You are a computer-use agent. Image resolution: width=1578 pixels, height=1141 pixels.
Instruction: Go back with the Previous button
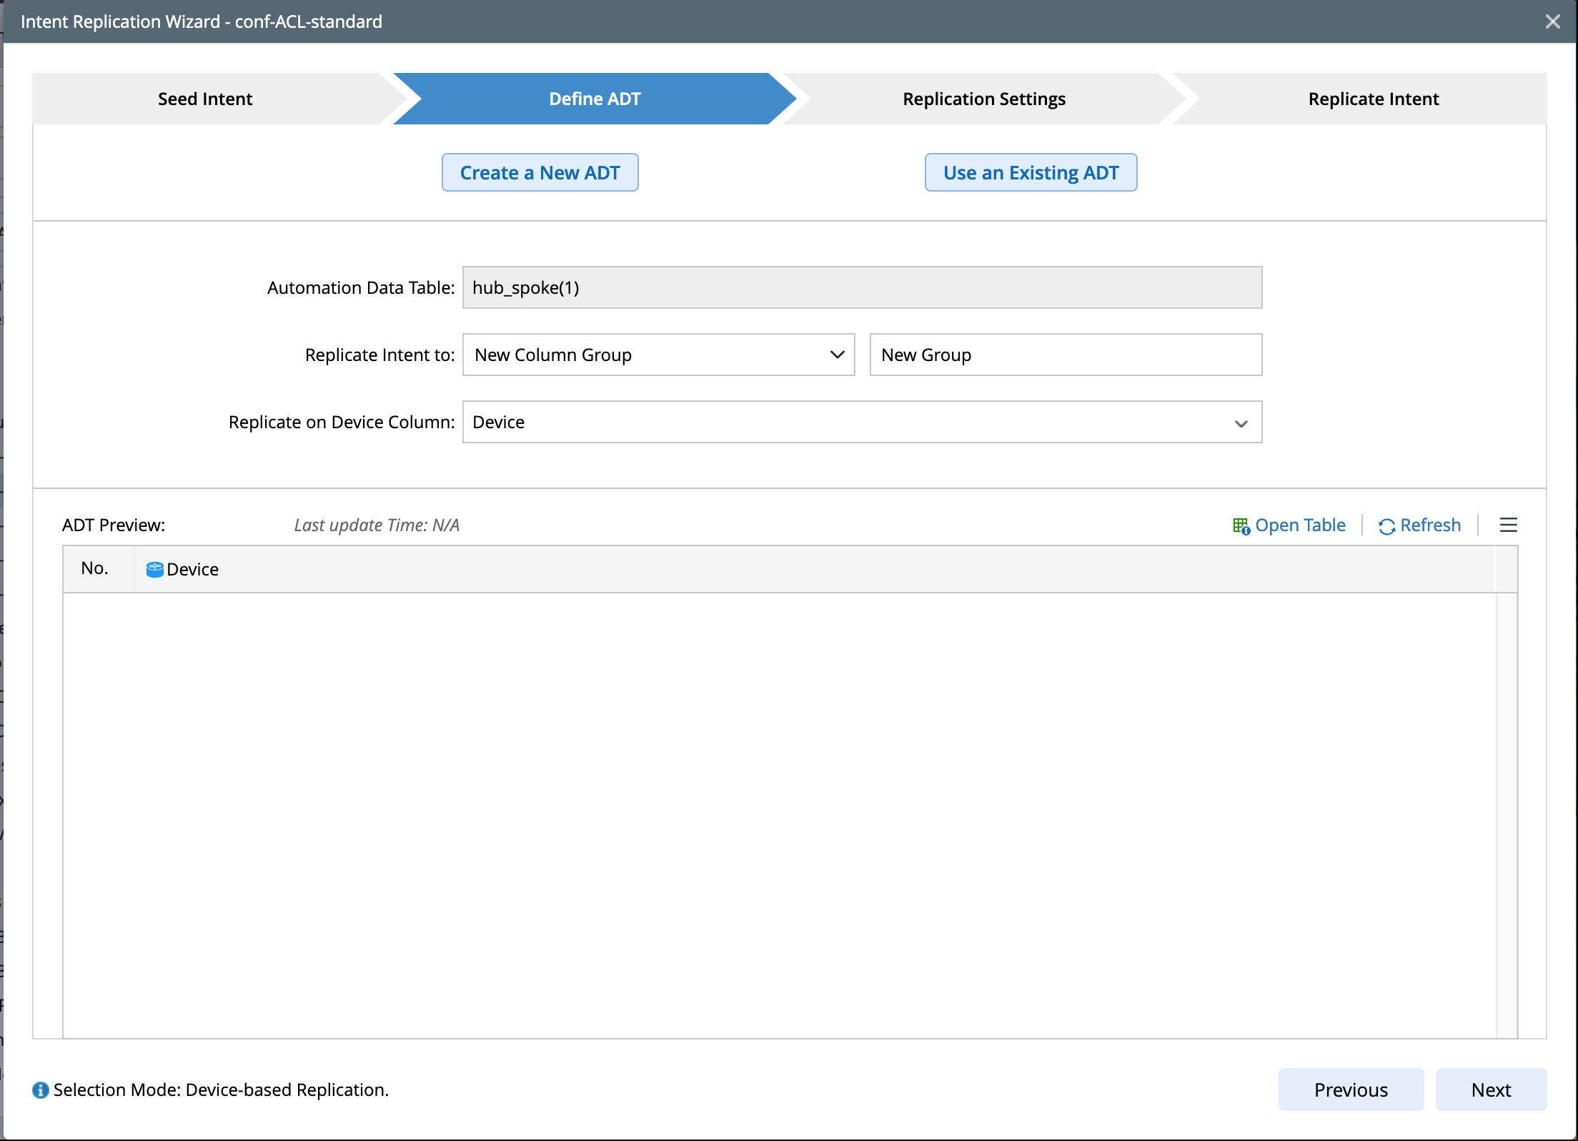coord(1351,1090)
